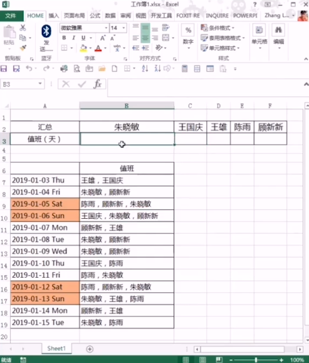Select the Sheet1 tab
This screenshot has height=363, width=309.
pyautogui.click(x=56, y=349)
